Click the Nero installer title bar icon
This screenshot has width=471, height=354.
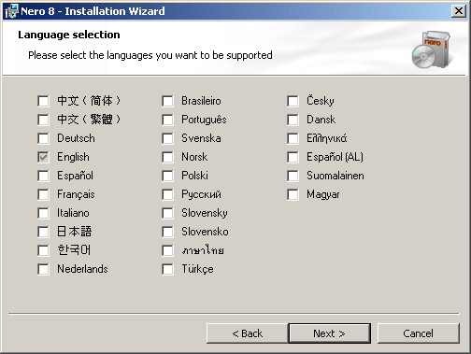(x=11, y=11)
